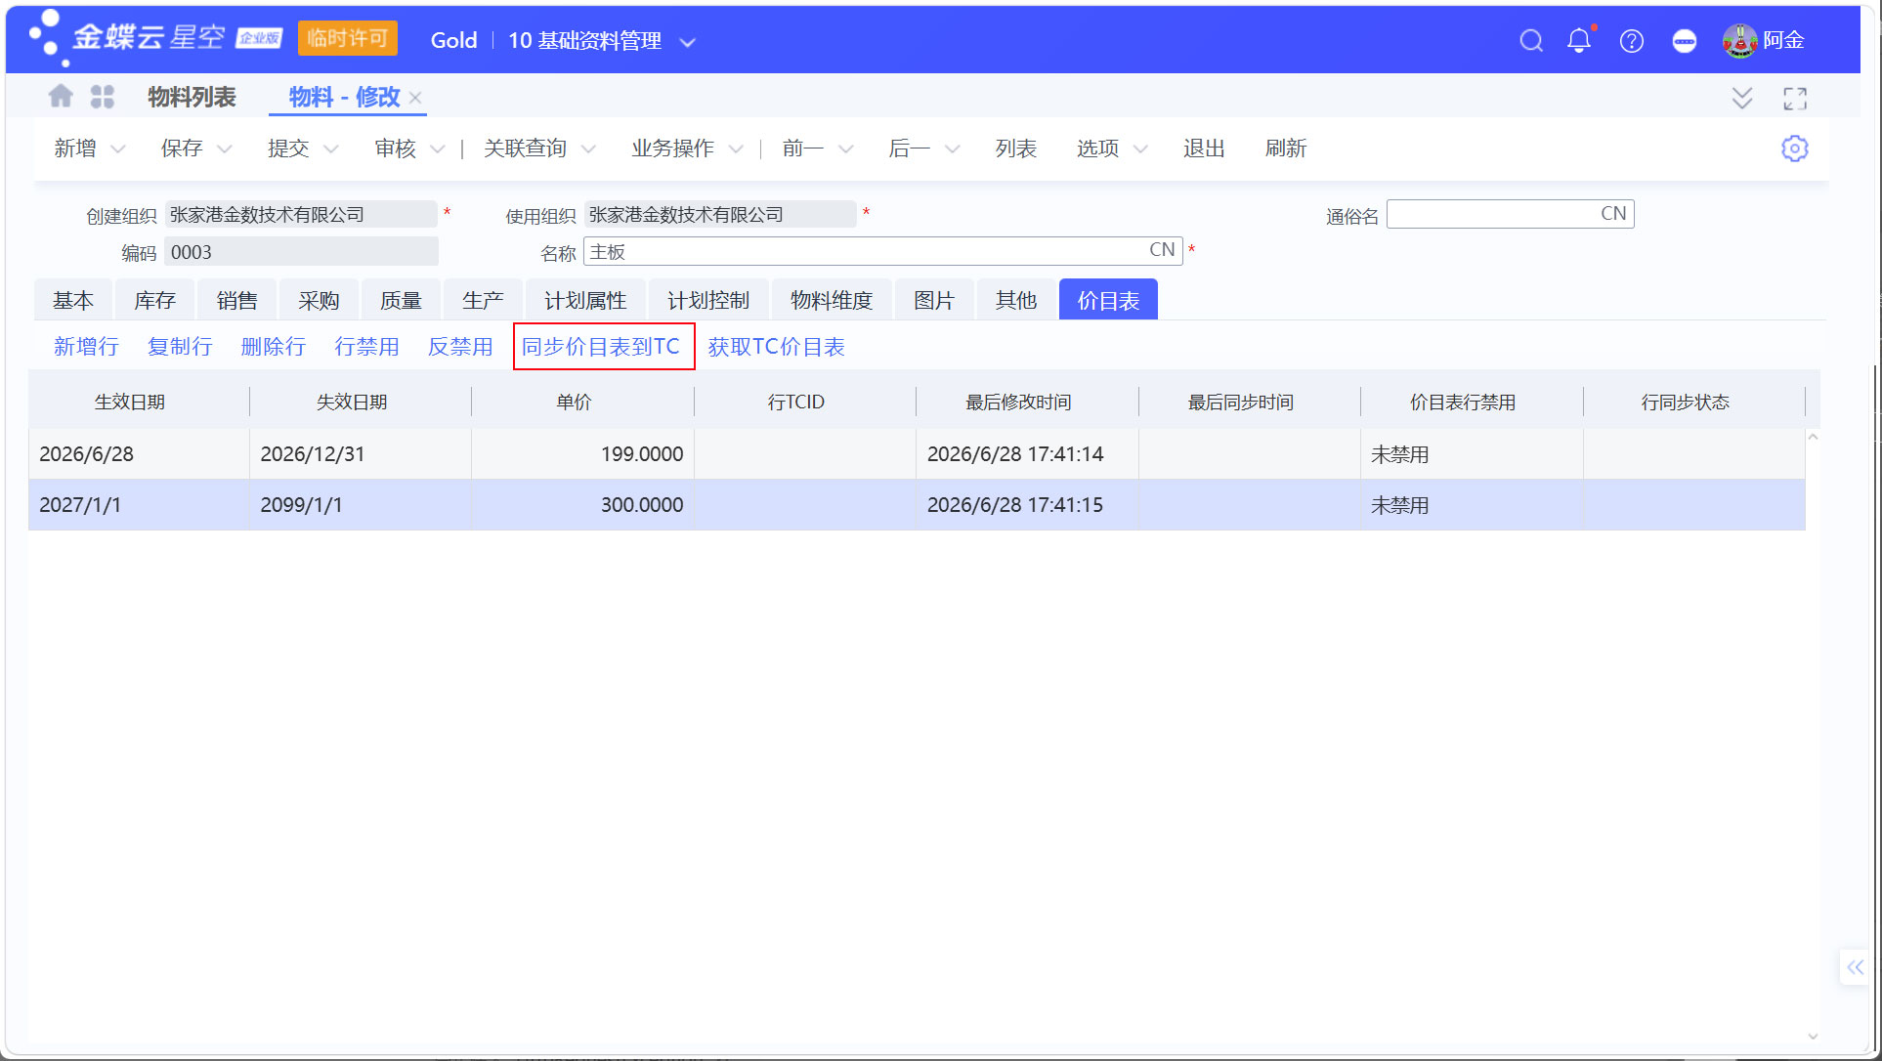
Task: Open the home page icon
Action: pos(61,97)
